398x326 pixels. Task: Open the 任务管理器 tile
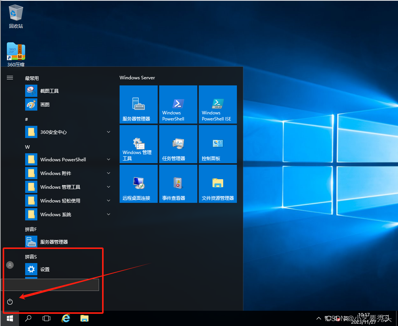178,144
